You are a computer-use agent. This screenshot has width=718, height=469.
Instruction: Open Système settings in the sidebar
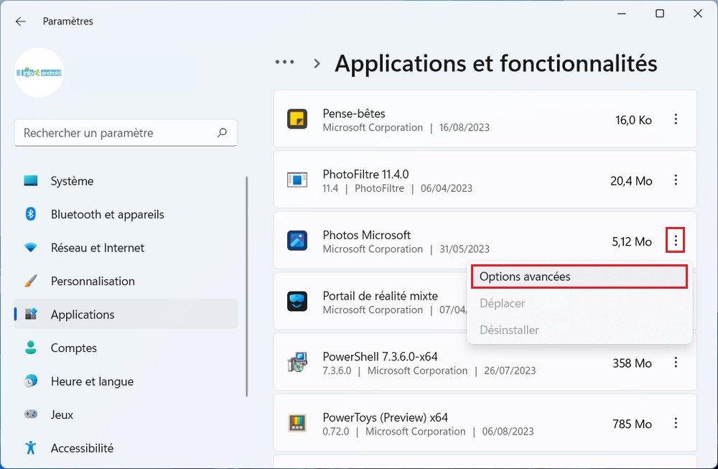click(126, 181)
